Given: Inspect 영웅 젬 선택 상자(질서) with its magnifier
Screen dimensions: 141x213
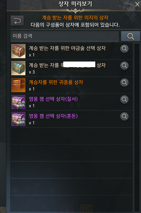Looking at the screenshot, I should tap(124, 99).
